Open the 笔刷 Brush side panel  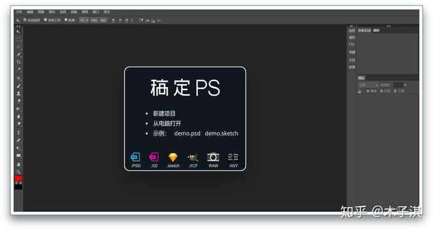352,52
